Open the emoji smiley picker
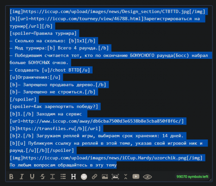216x186 pixels. tap(84, 177)
